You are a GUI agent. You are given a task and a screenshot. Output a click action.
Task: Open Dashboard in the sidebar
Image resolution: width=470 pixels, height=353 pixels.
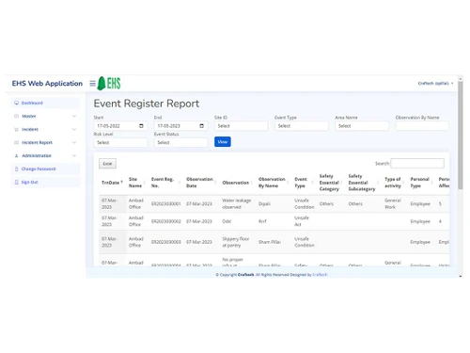click(46, 103)
